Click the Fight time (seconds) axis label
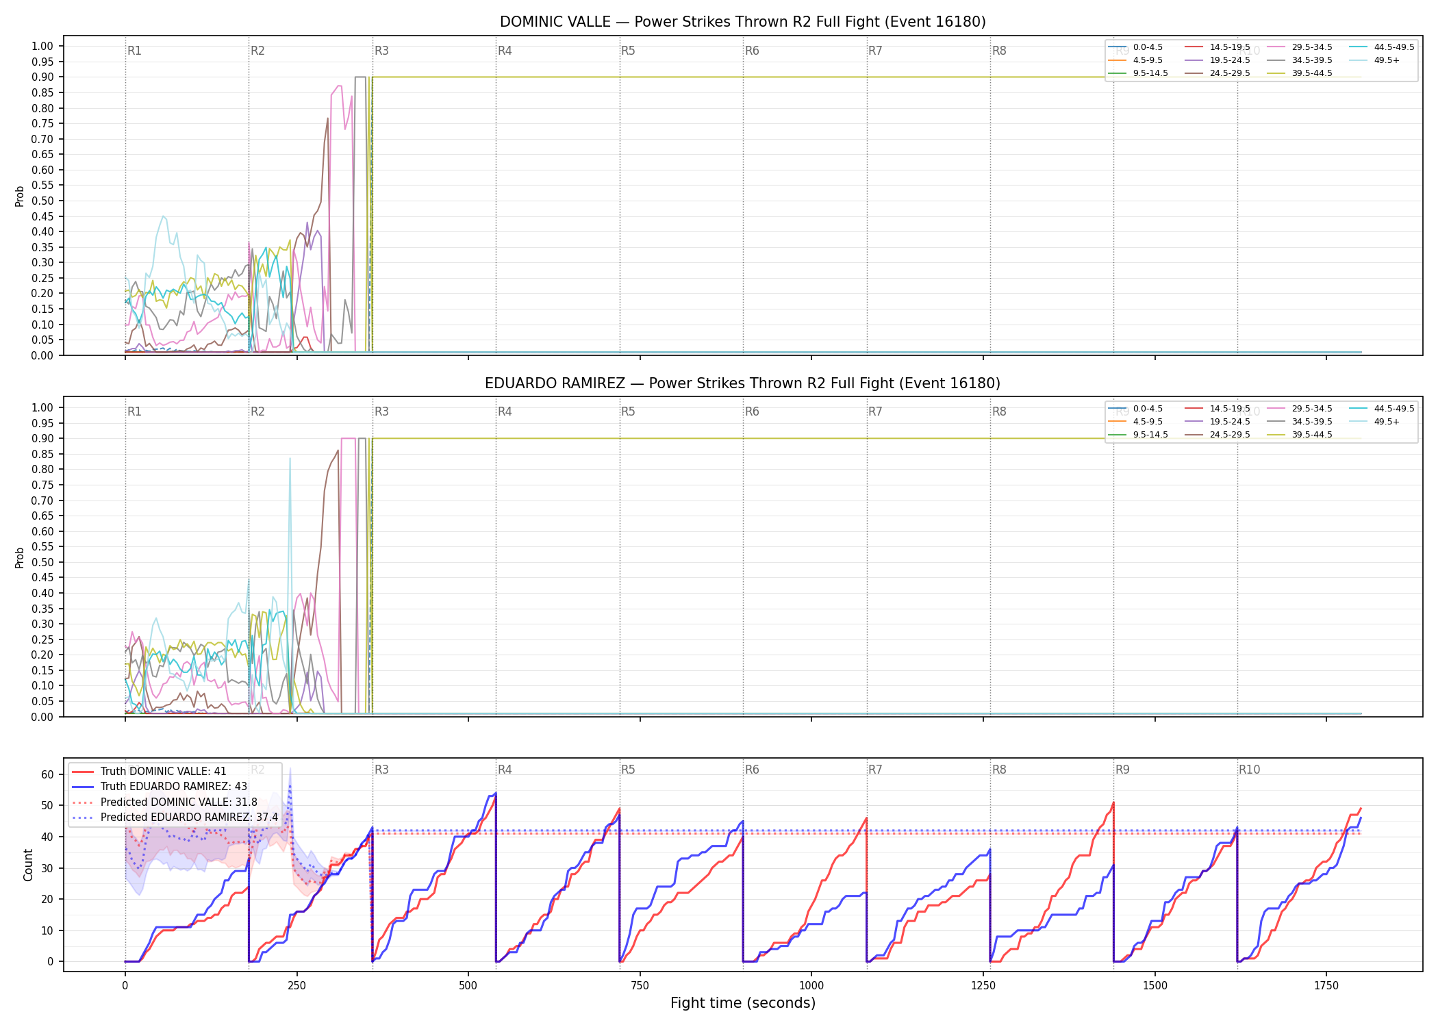Screen dimensions: 1438x1027 point(743,1003)
